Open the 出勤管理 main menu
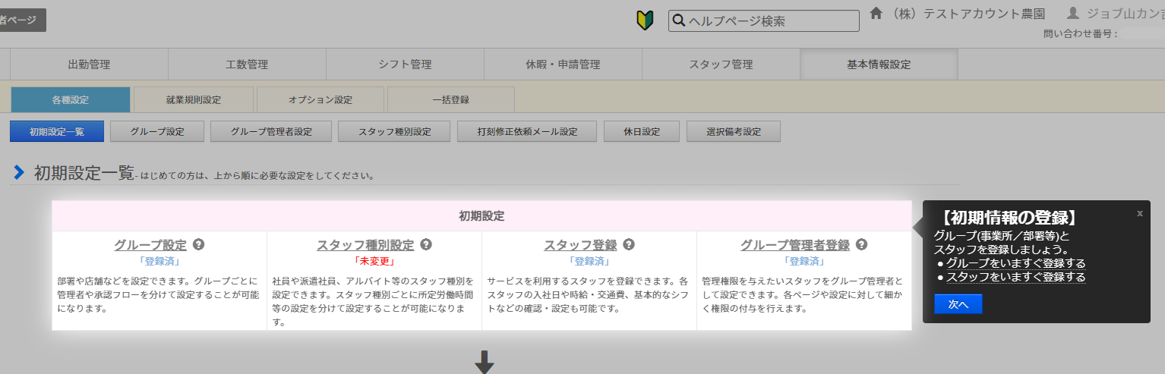 point(90,64)
